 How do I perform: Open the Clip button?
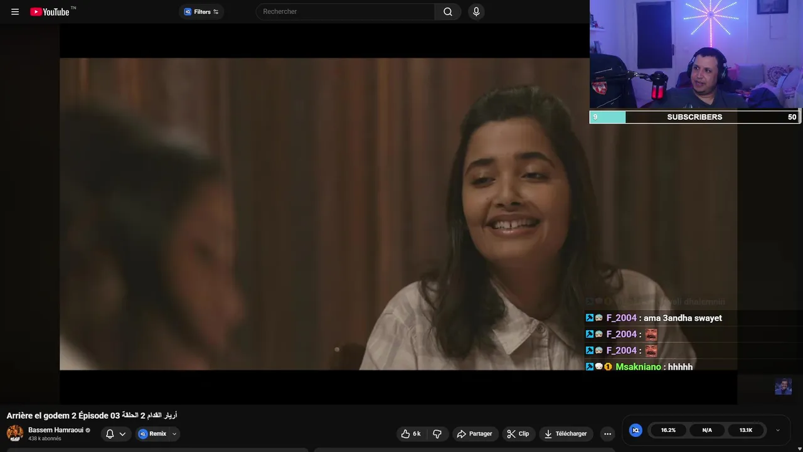(x=518, y=434)
